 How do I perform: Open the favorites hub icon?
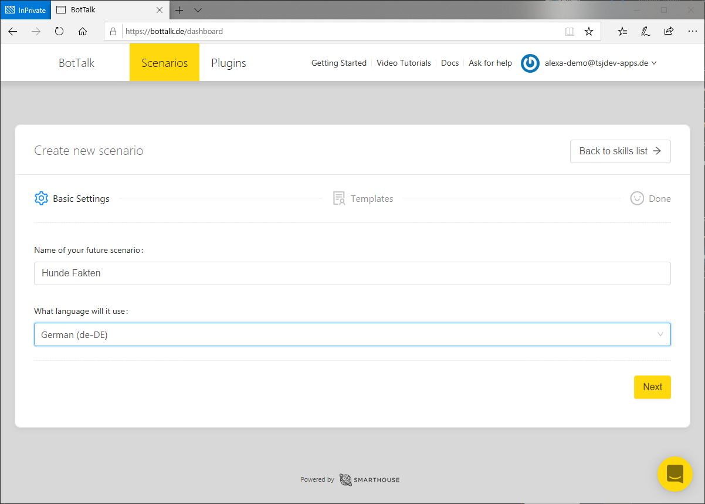click(x=623, y=32)
